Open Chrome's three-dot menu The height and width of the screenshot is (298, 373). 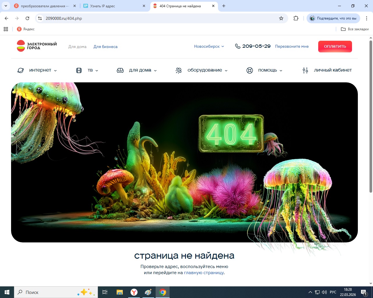(x=366, y=18)
